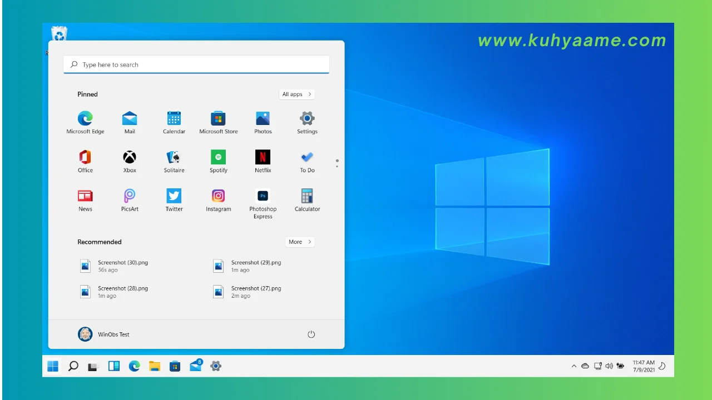Open Microsoft Store on the taskbar

(x=175, y=366)
